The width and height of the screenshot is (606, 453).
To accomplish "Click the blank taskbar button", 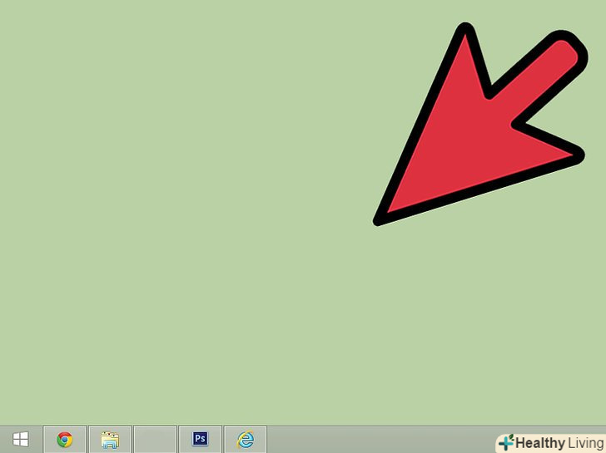I will pyautogui.click(x=155, y=440).
